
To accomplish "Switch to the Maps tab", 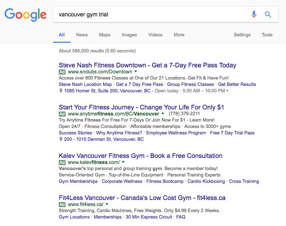I will [105, 35].
